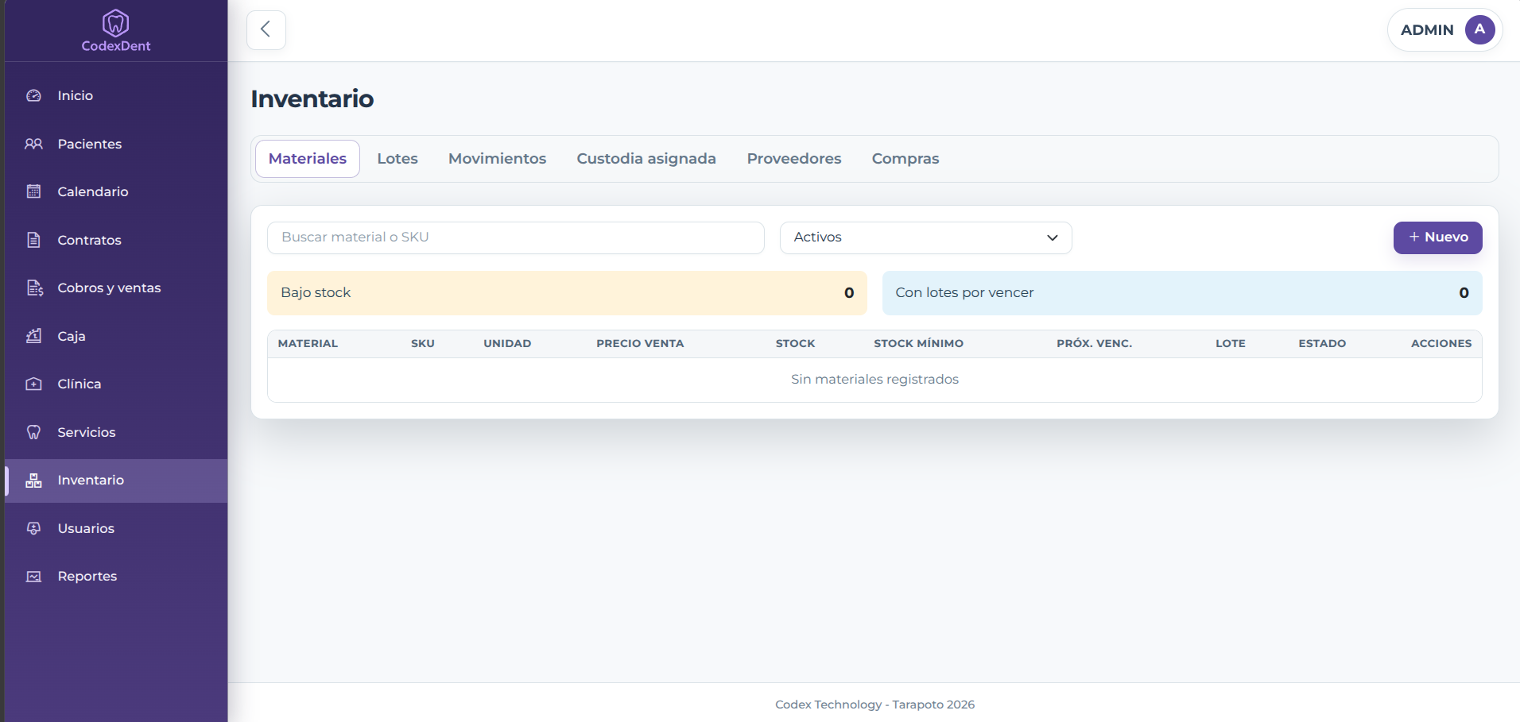The width and height of the screenshot is (1520, 722).
Task: Go to the Compras tab
Action: (x=905, y=159)
